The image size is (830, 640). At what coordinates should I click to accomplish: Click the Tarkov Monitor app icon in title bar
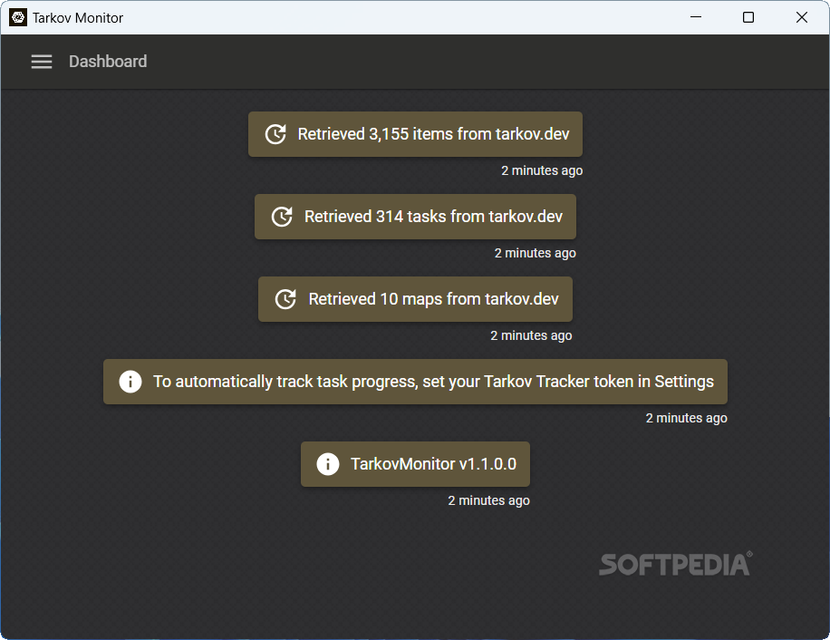tap(18, 17)
